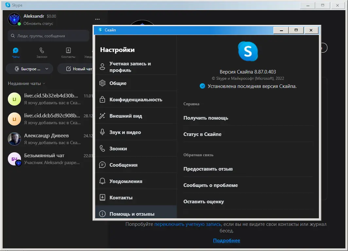Click the underlined Learn more link at bottom
Image resolution: width=348 pixels, height=251 pixels.
227,240
